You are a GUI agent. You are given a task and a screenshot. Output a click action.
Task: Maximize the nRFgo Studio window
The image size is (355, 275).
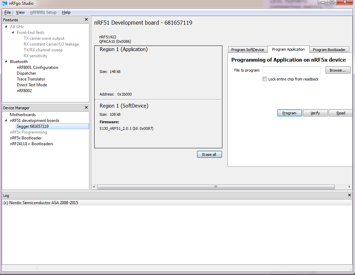332,2
